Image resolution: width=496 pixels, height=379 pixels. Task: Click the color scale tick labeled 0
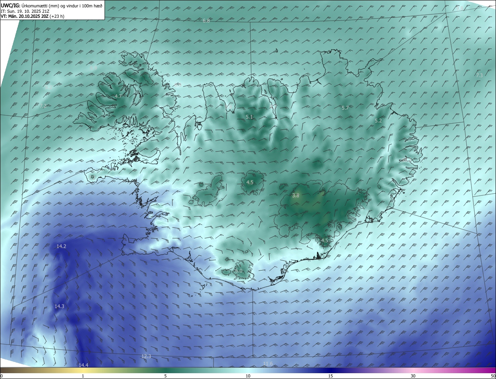(x=2, y=376)
